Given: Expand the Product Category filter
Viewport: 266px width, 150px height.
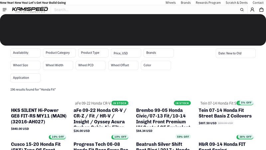Looking at the screenshot, I should click(59, 53).
